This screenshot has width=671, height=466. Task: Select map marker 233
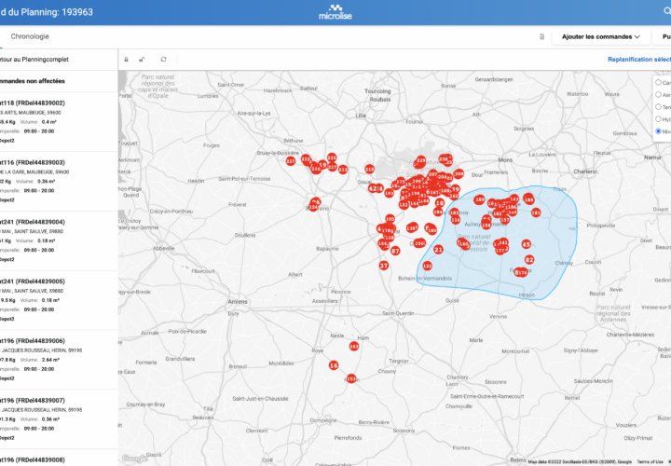332,158
